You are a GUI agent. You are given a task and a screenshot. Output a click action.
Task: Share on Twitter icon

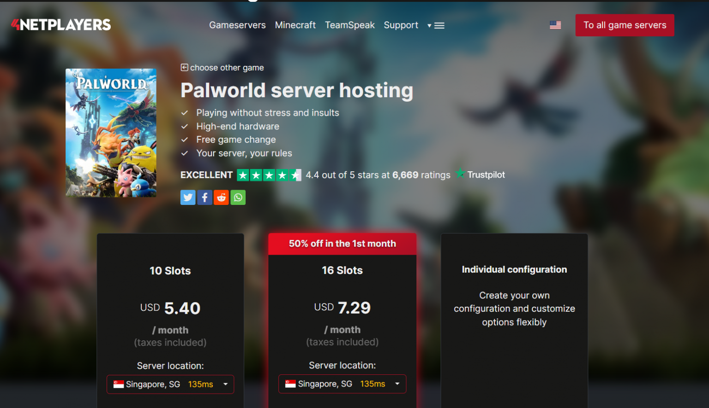click(188, 198)
